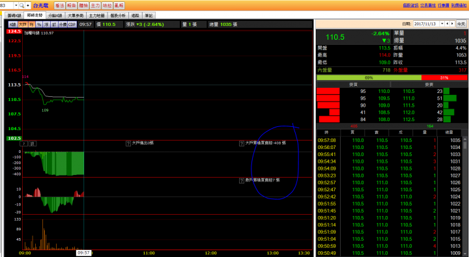Click the 體檢 button
The height and width of the screenshot is (257, 469).
point(83,5)
